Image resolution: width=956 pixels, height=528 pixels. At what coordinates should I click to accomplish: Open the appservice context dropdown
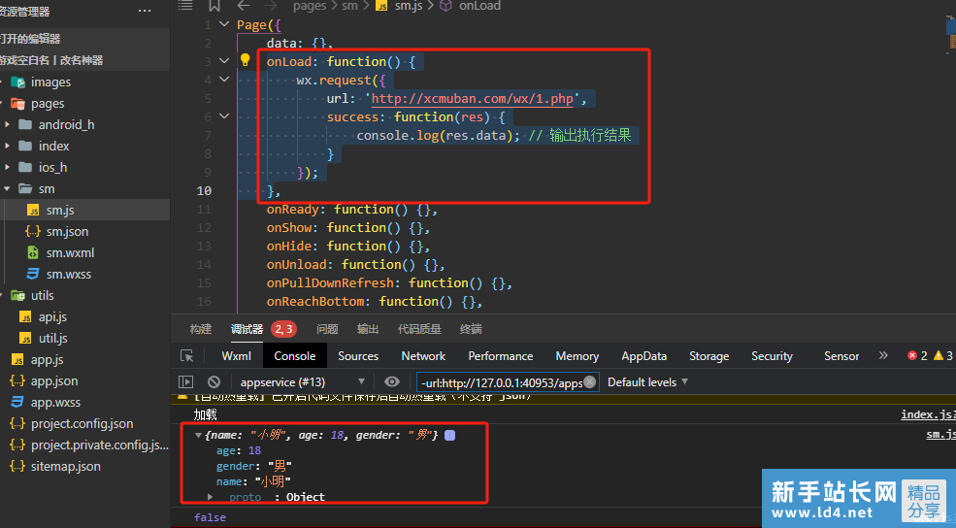click(303, 382)
